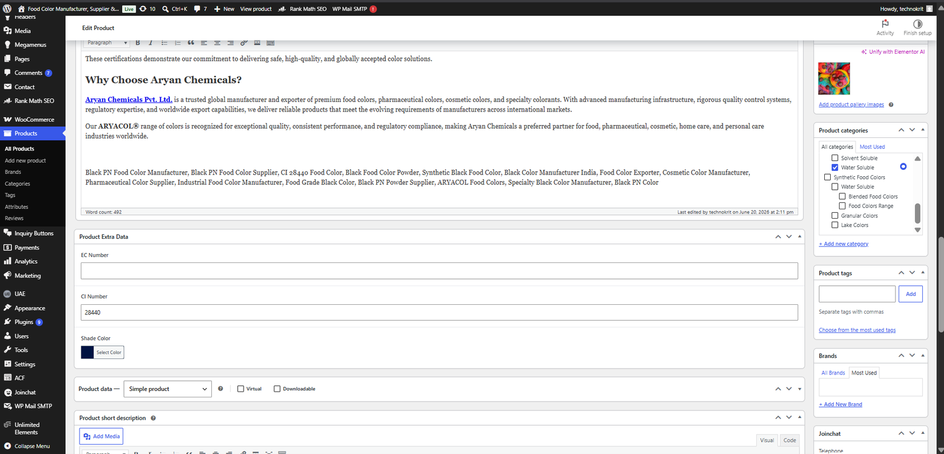Viewport: 944px width, 454px height.
Task: Collapse the Product short description panel
Action: [799, 417]
